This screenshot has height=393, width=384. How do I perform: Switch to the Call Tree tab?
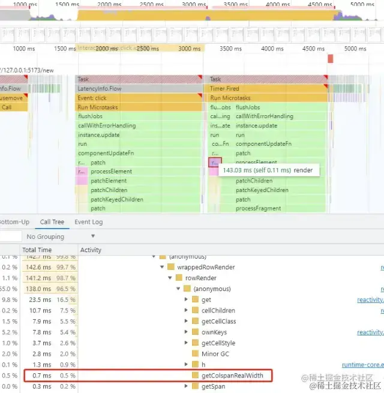52,222
